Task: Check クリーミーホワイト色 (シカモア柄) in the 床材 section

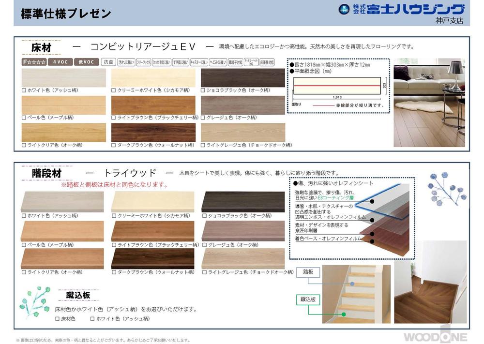Action: 114,90
